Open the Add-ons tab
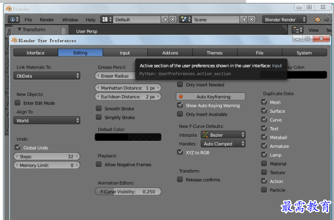This screenshot has height=220, width=334. pyautogui.click(x=170, y=53)
